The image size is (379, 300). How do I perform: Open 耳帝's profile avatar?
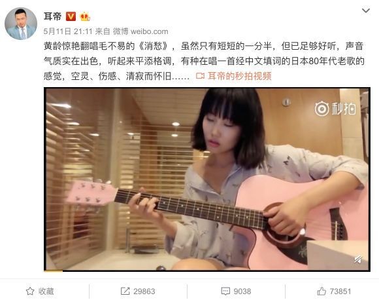tap(21, 24)
